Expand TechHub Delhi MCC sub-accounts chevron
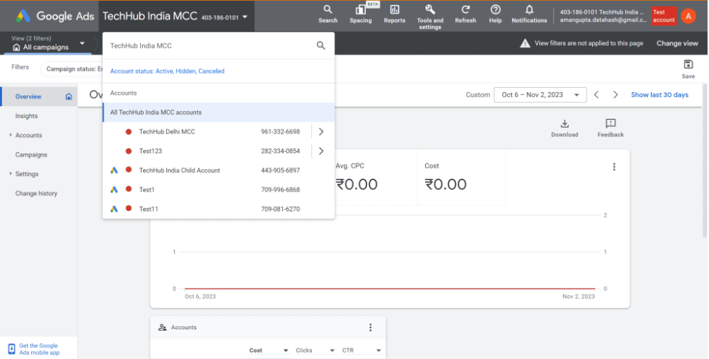This screenshot has height=359, width=709. tap(321, 131)
